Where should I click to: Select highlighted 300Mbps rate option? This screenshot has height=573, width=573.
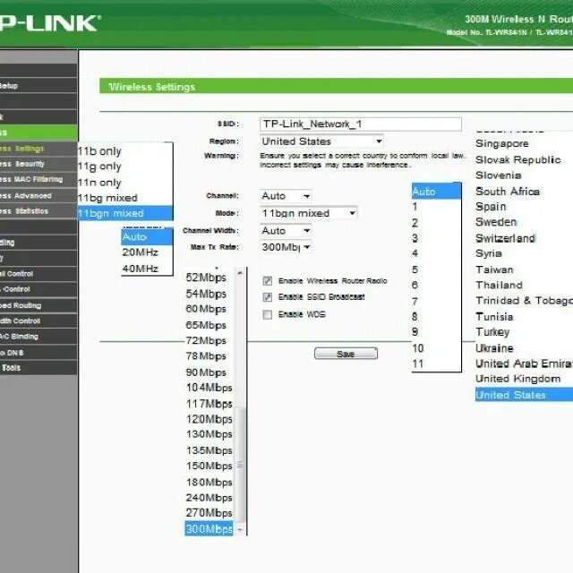click(x=209, y=529)
